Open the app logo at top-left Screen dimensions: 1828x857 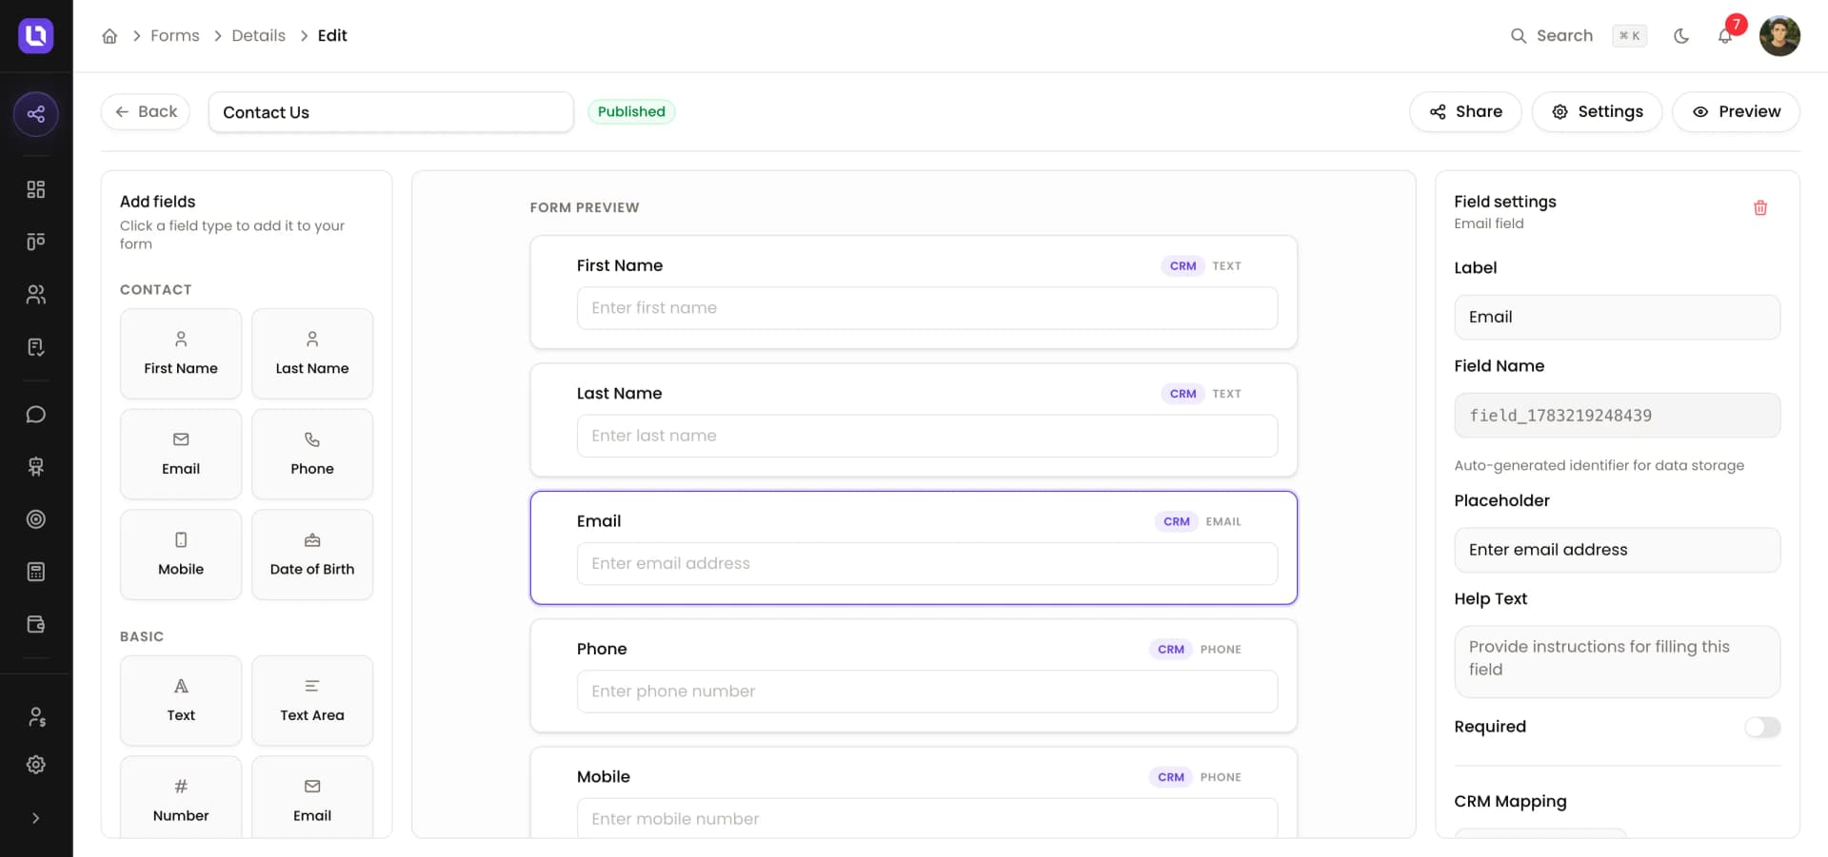coord(36,36)
